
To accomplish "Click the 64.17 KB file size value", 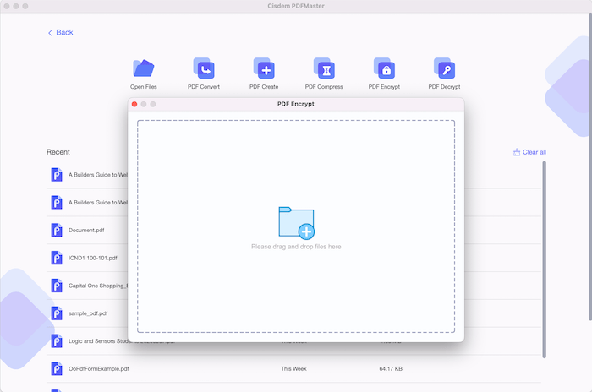I will [391, 369].
